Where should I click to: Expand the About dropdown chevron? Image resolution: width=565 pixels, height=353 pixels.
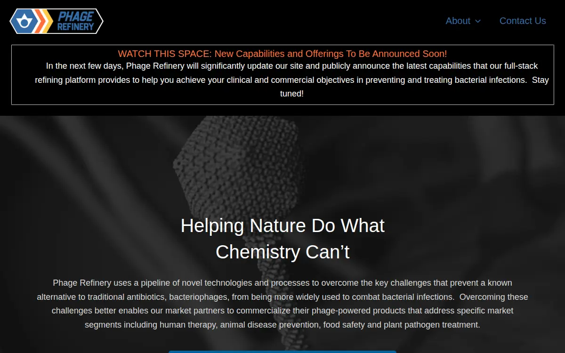[478, 21]
